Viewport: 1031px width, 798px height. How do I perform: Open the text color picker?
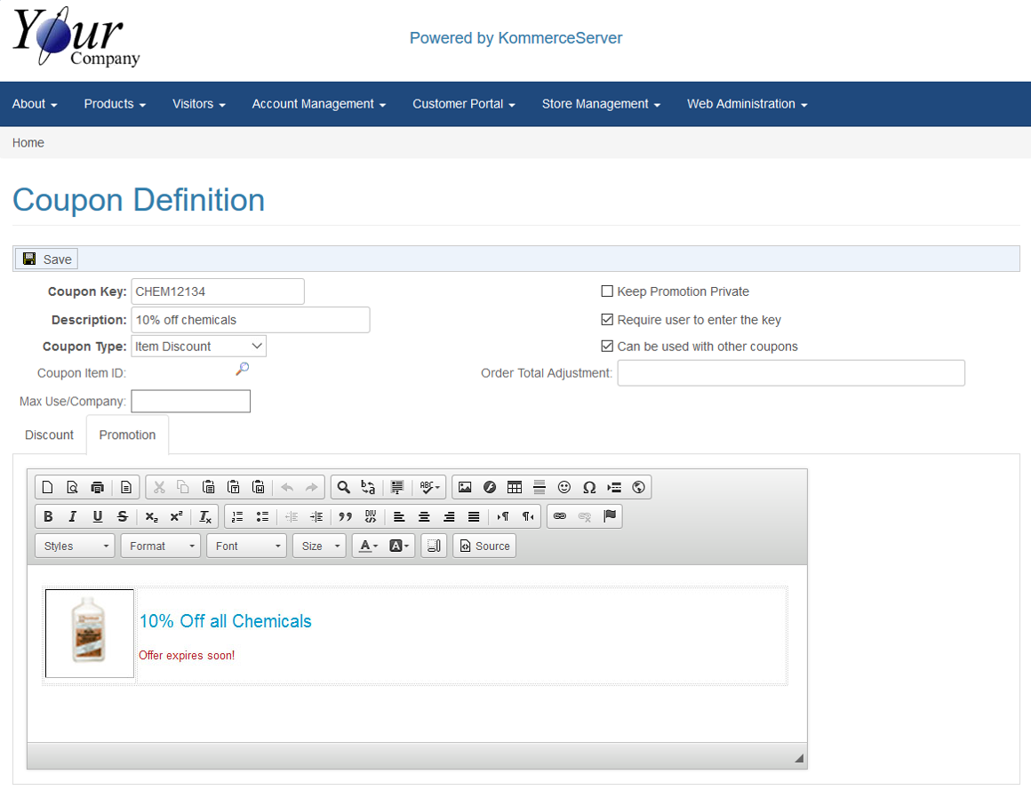[365, 546]
